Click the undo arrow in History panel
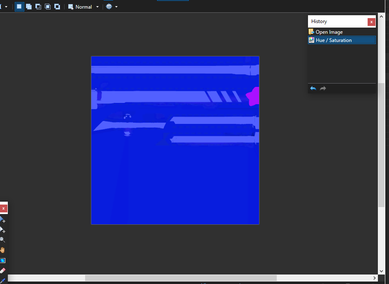The image size is (389, 284). click(x=313, y=88)
